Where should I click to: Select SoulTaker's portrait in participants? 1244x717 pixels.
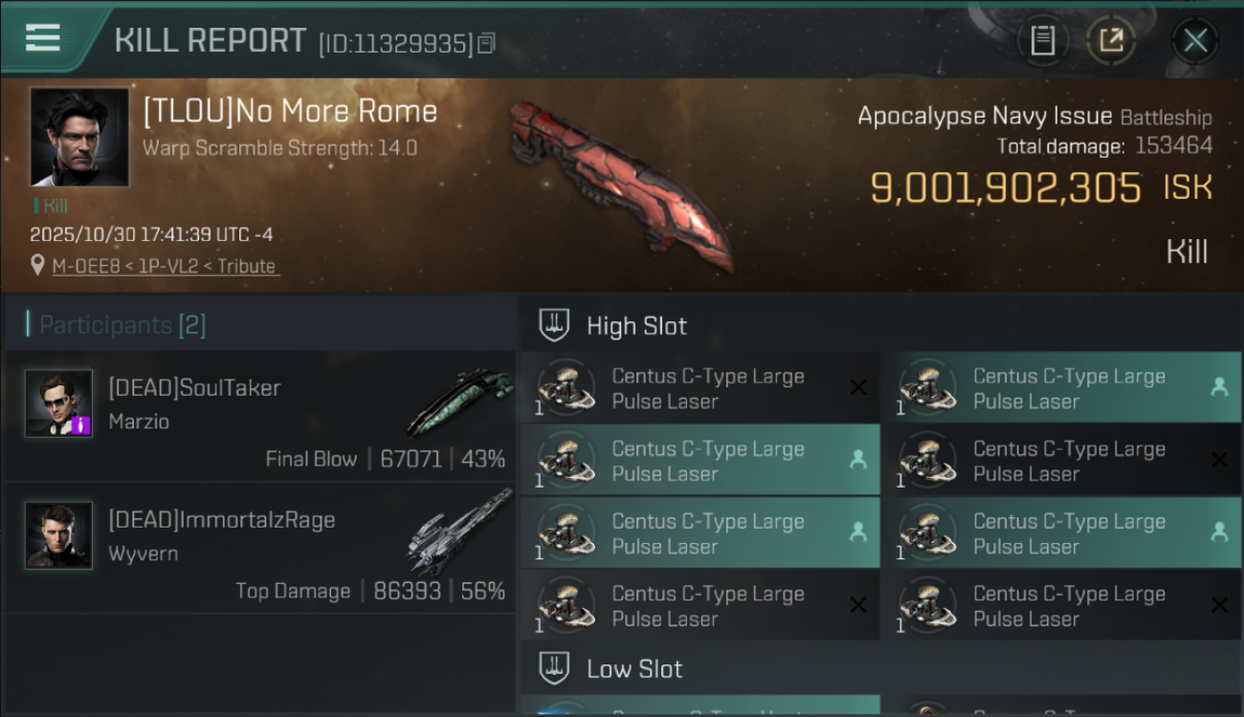(x=58, y=403)
